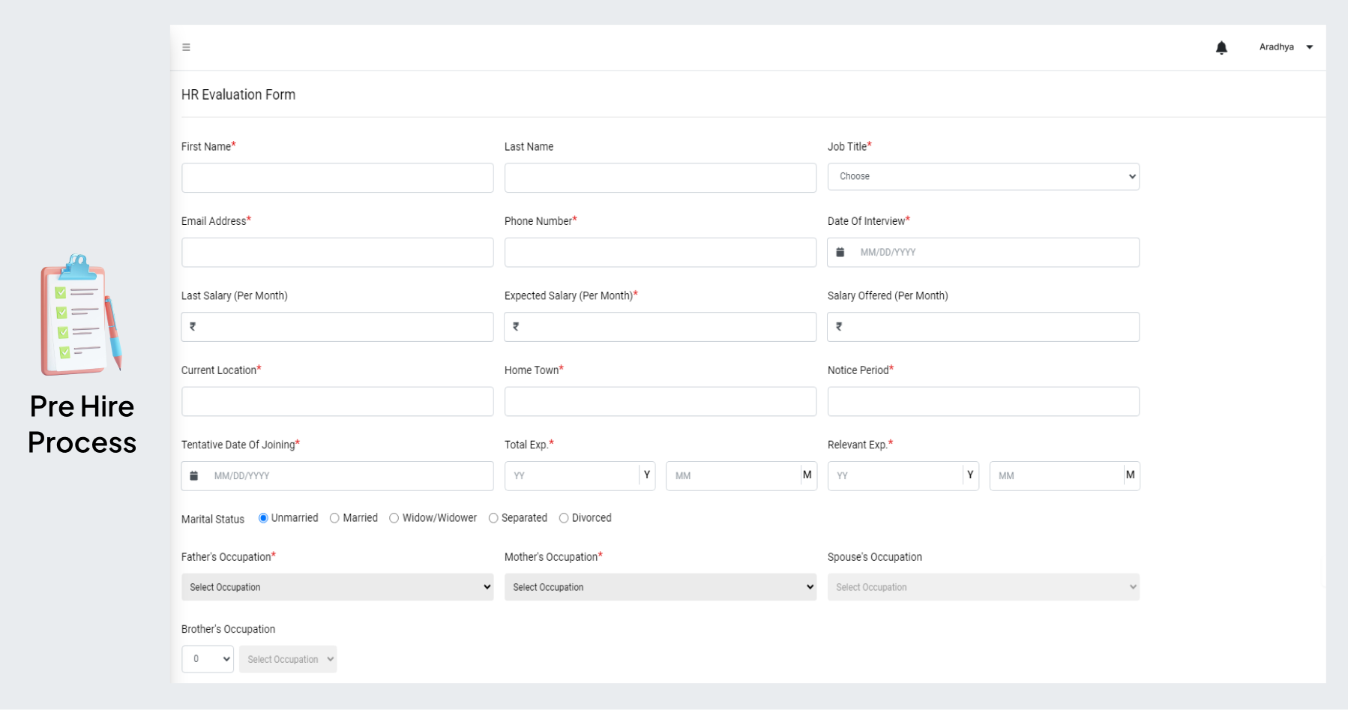Screen dimensions: 1348x710
Task: Focus the Last Name field
Action: point(661,178)
